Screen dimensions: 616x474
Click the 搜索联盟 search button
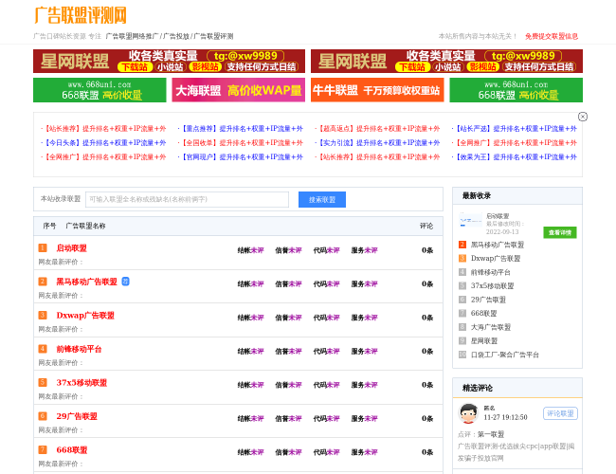click(322, 200)
